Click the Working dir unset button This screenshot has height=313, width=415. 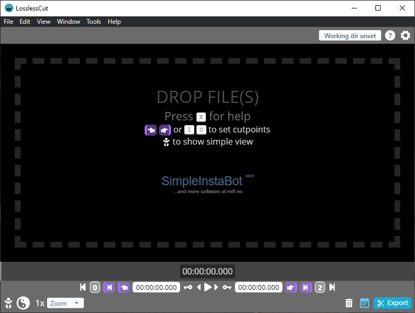click(x=350, y=35)
